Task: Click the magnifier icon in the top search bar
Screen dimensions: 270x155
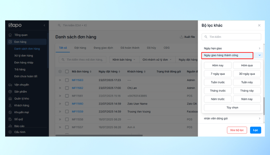Action: coord(59,25)
